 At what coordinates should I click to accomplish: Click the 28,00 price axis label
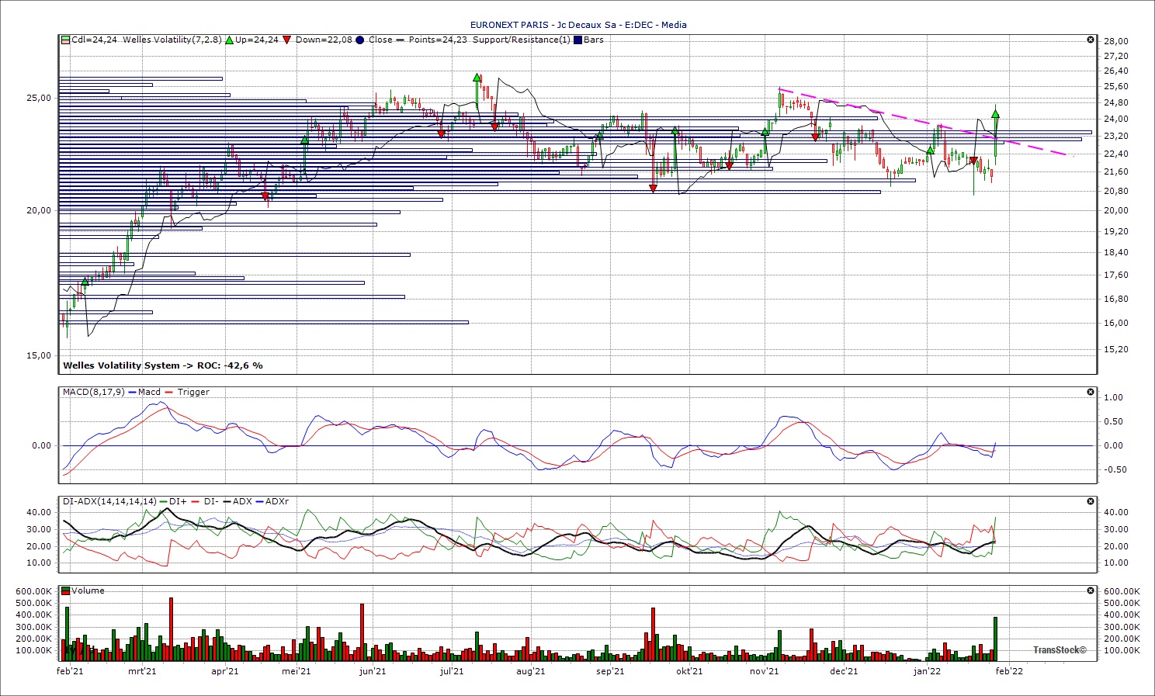click(1115, 41)
